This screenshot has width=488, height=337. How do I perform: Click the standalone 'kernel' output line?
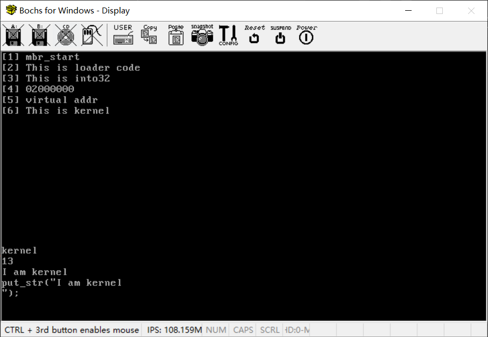(19, 250)
